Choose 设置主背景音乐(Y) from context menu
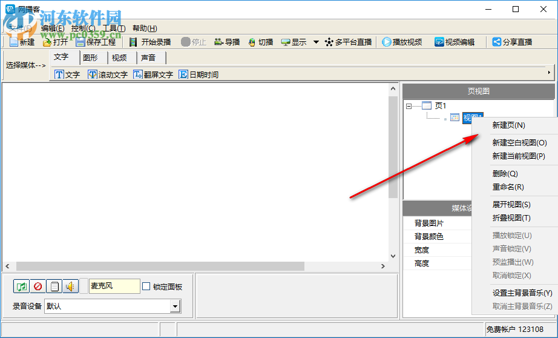The image size is (558, 338). 514,293
